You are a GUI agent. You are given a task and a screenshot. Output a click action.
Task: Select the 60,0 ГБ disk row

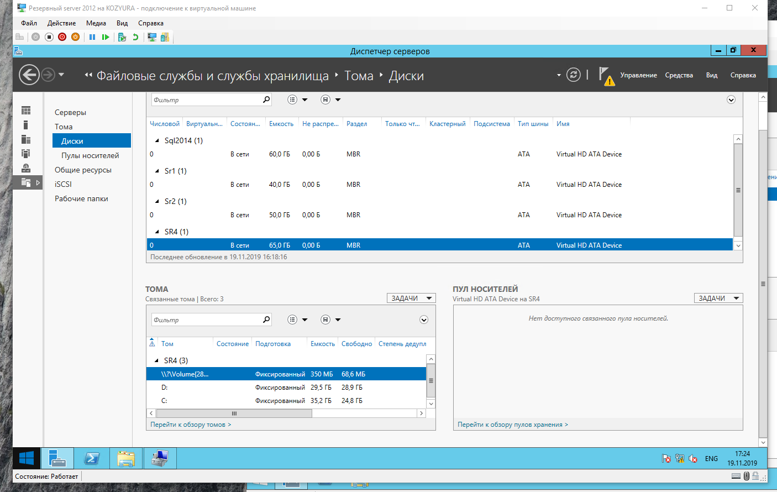440,154
